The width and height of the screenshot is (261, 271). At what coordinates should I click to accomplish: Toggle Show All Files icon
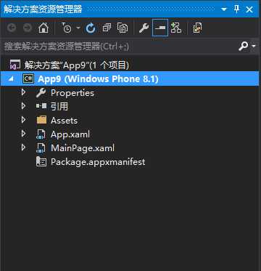click(123, 28)
